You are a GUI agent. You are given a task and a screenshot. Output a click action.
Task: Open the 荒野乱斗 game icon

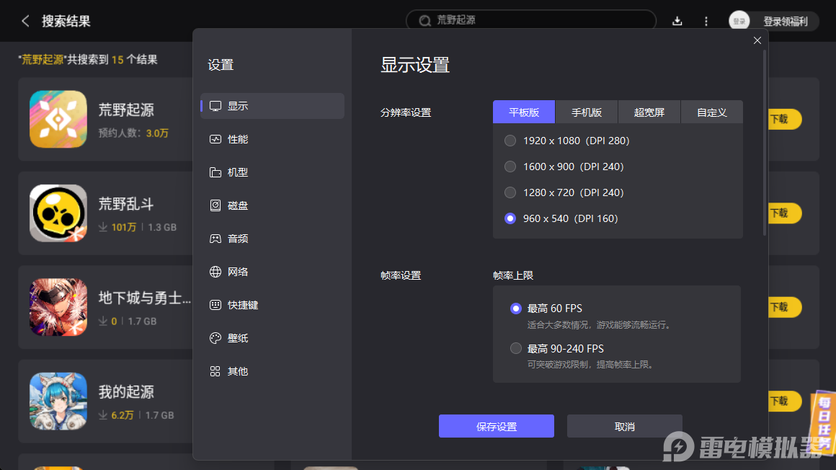pos(58,213)
